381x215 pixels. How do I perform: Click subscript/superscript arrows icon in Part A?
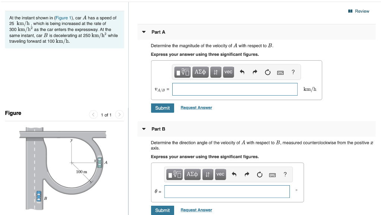click(x=215, y=72)
